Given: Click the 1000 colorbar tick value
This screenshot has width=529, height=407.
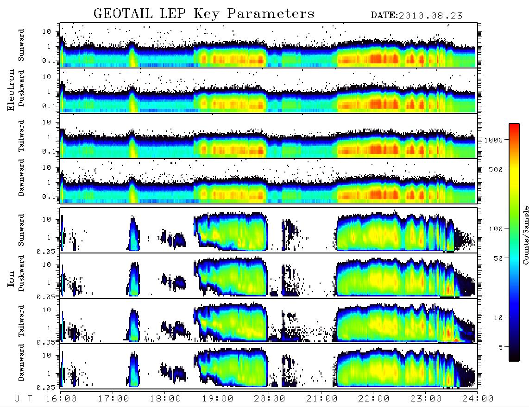Looking at the screenshot, I should [x=494, y=140].
